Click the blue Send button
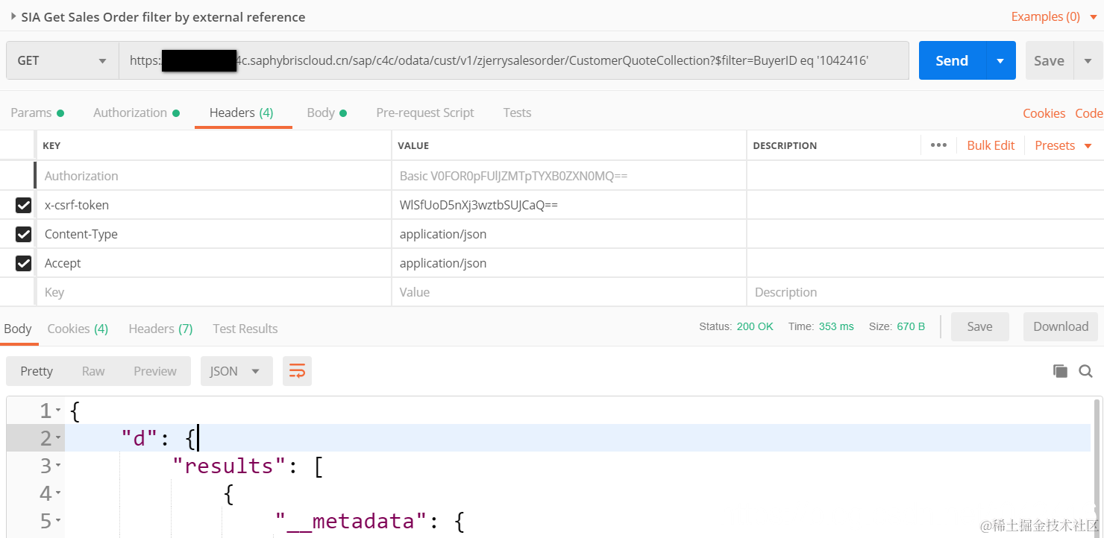1104x538 pixels. pos(952,60)
